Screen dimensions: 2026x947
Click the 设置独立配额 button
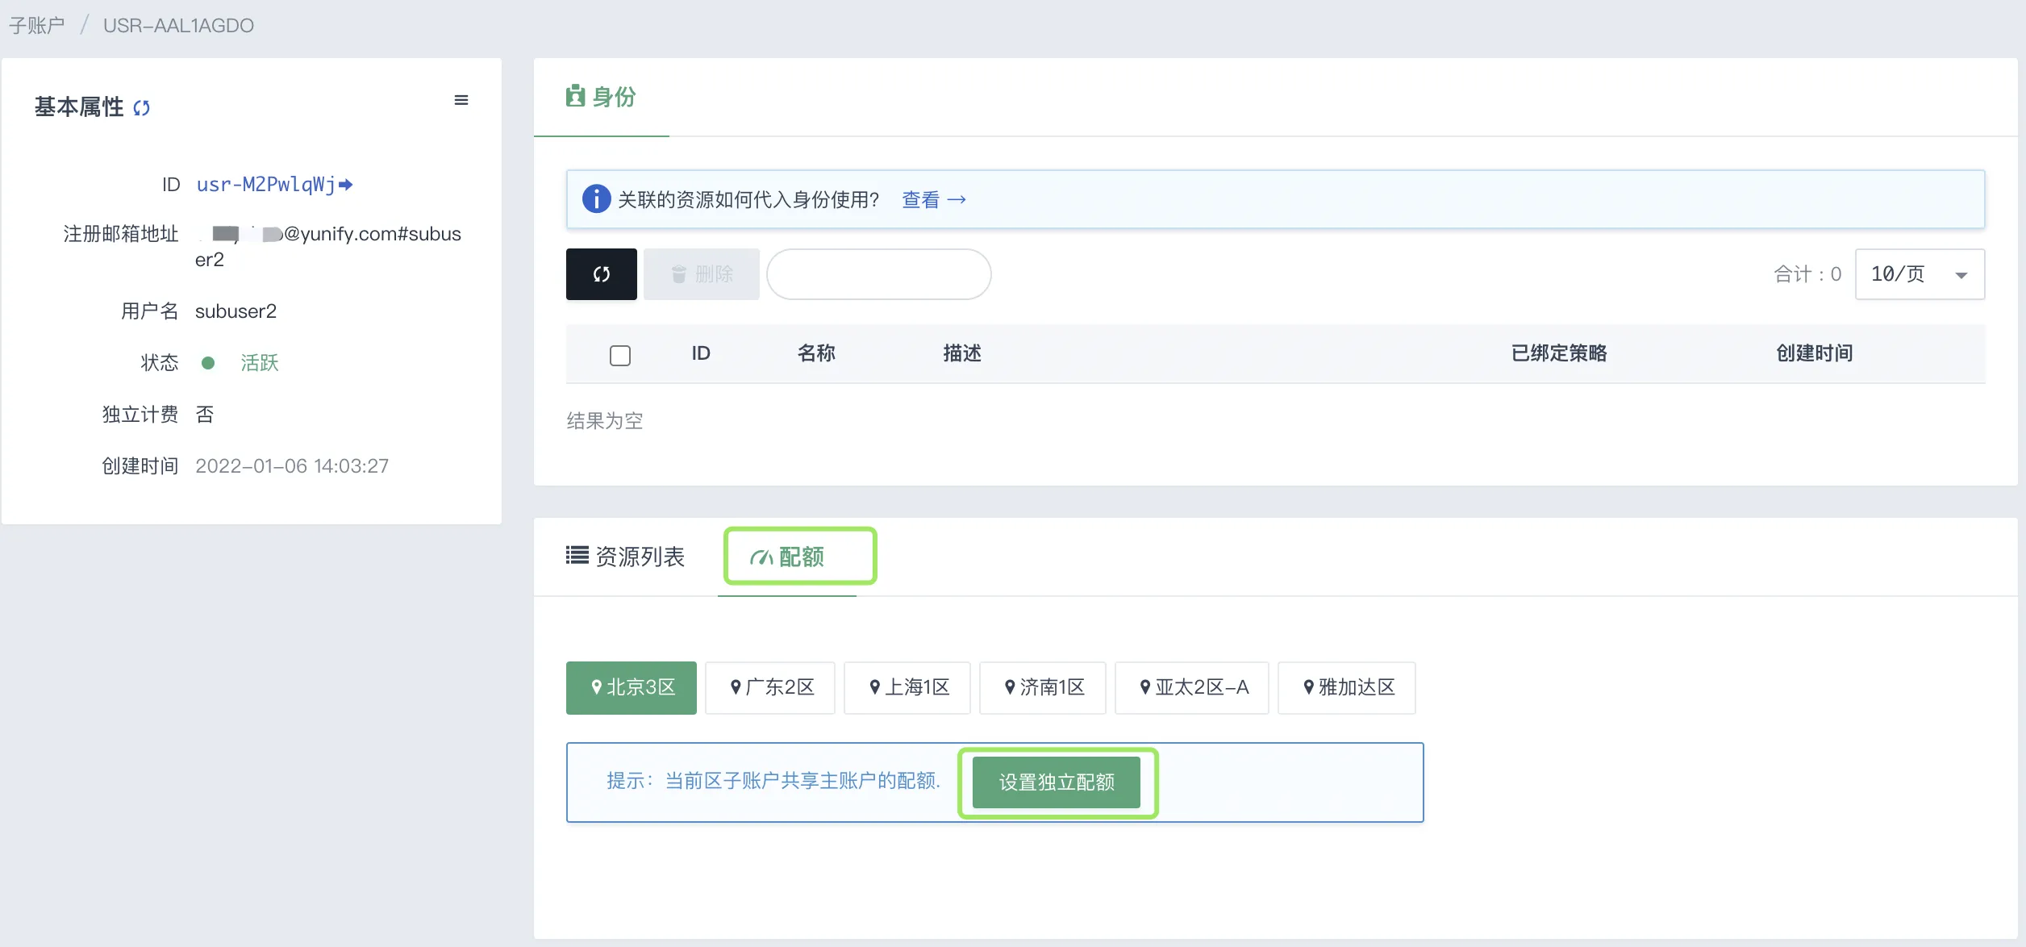(1056, 782)
